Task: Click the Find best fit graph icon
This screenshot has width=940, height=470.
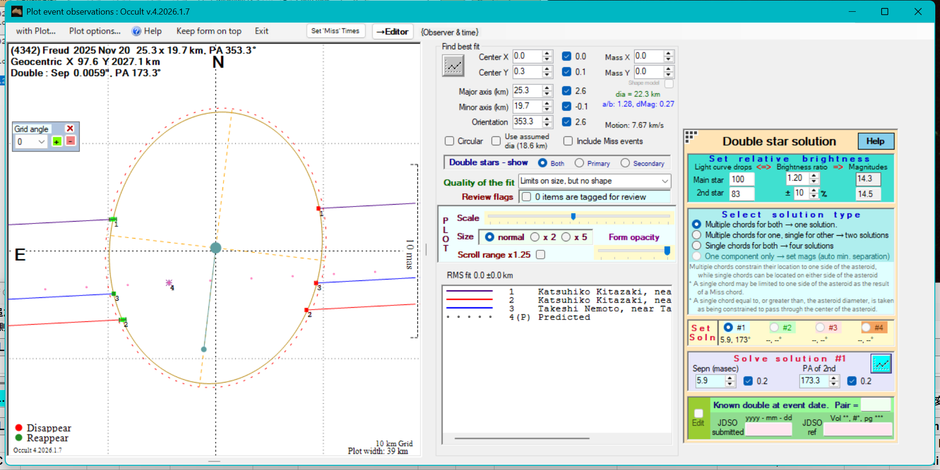Action: pyautogui.click(x=453, y=66)
